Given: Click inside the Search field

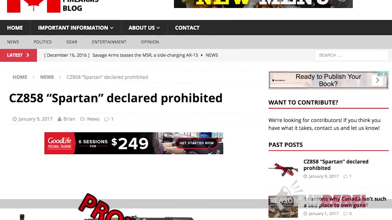Looking at the screenshot, I should tap(352, 55).
